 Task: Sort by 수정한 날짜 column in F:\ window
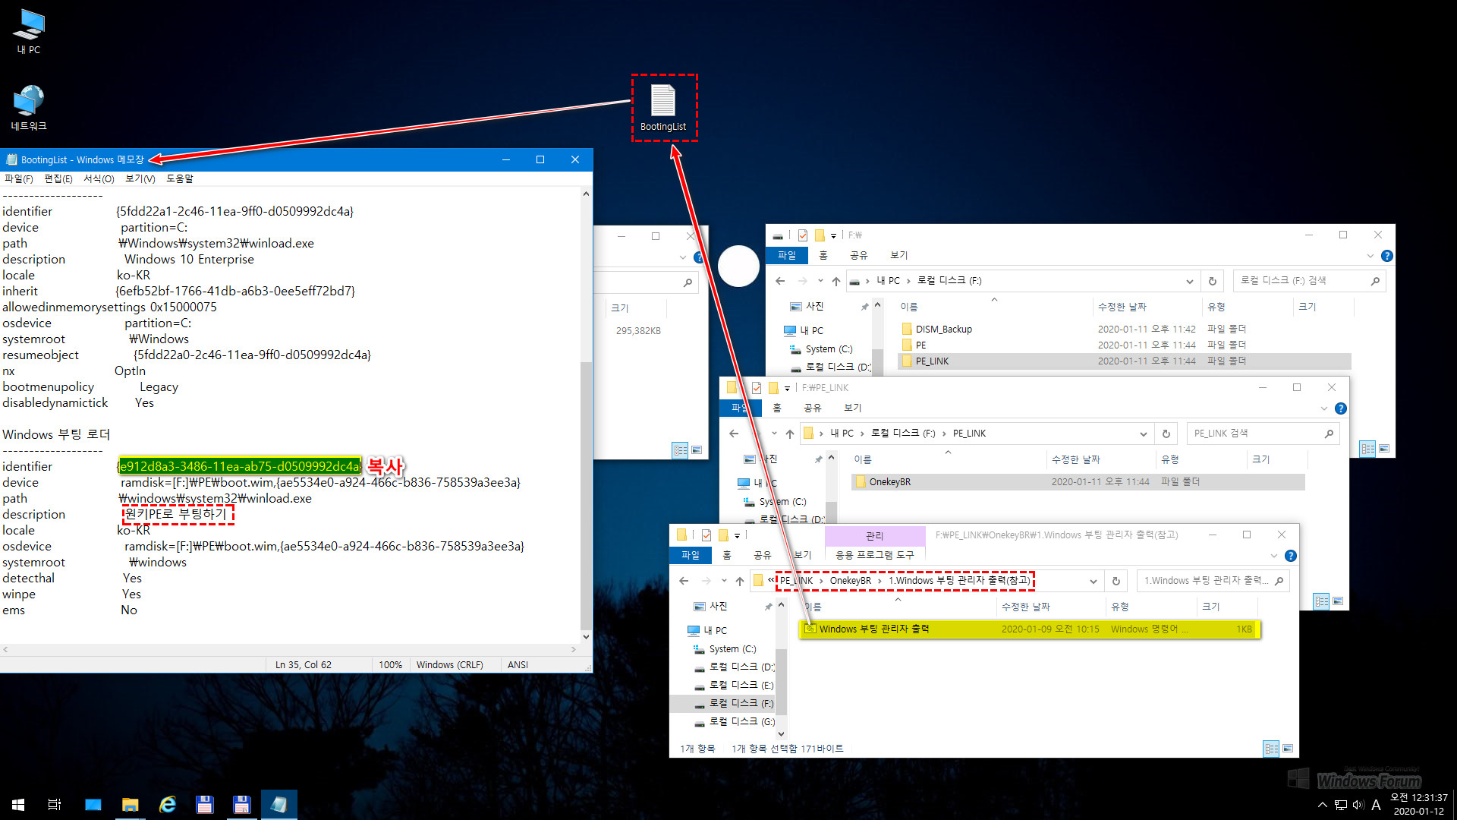click(1122, 307)
